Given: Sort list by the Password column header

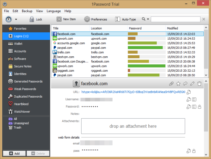Looking at the screenshot, I should pos(146,28).
